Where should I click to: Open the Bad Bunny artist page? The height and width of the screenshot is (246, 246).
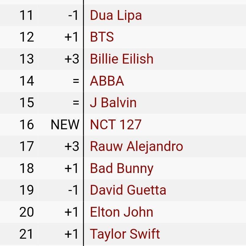click(121, 169)
